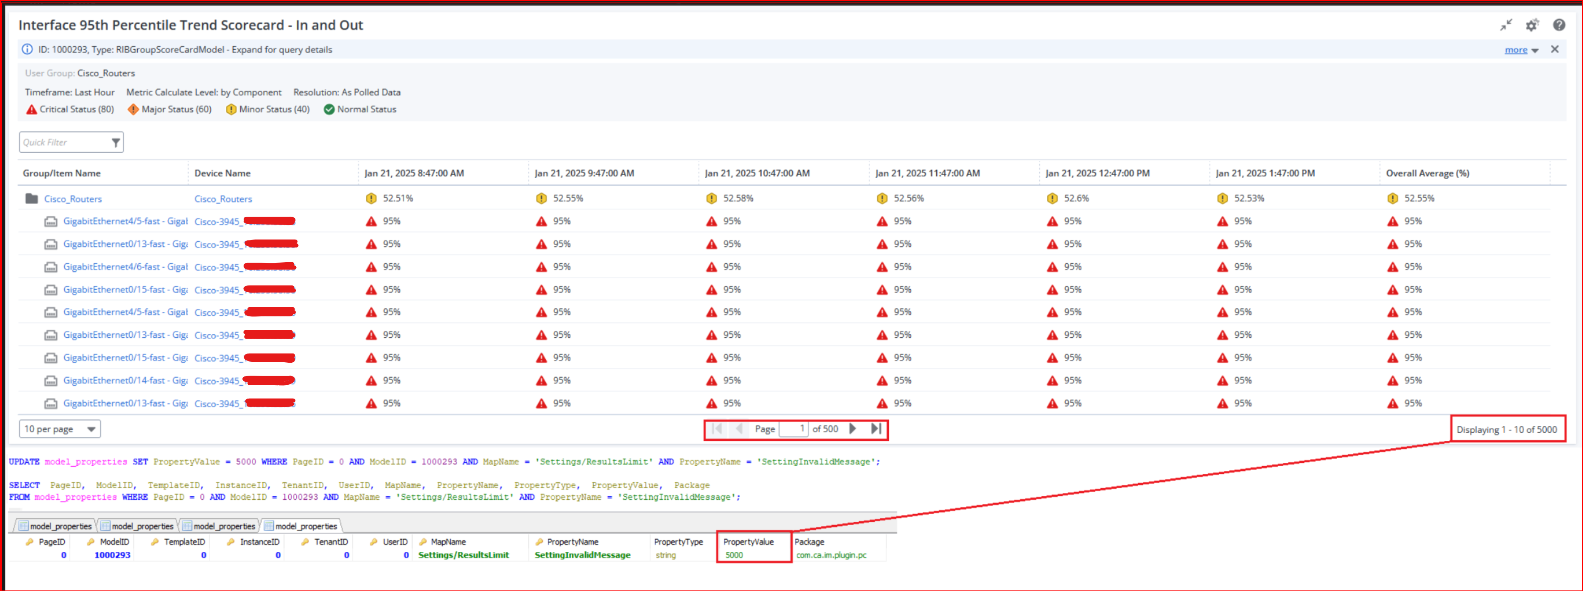Close the query details info bar

[x=1554, y=49]
